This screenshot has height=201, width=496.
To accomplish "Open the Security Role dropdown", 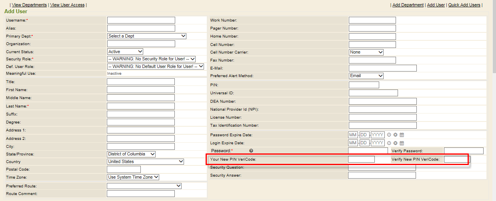I will 151,59.
